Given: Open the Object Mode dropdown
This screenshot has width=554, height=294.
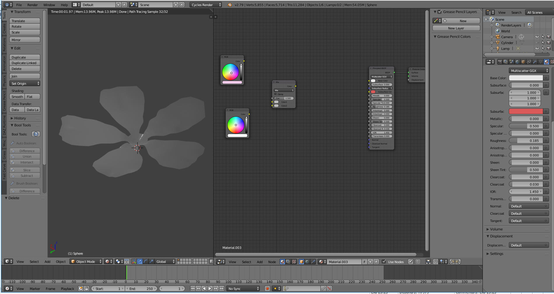Looking at the screenshot, I should [x=86, y=261].
